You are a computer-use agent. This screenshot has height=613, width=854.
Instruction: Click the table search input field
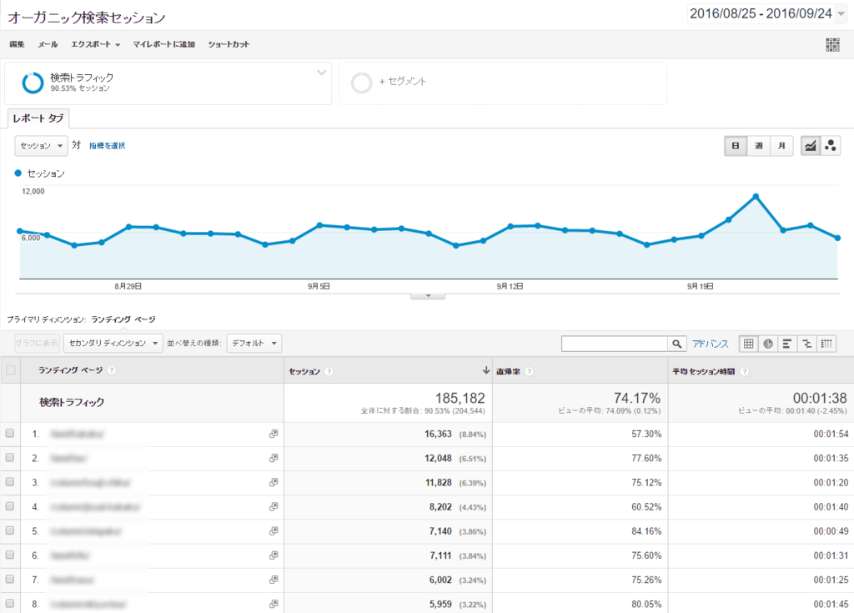(x=615, y=344)
